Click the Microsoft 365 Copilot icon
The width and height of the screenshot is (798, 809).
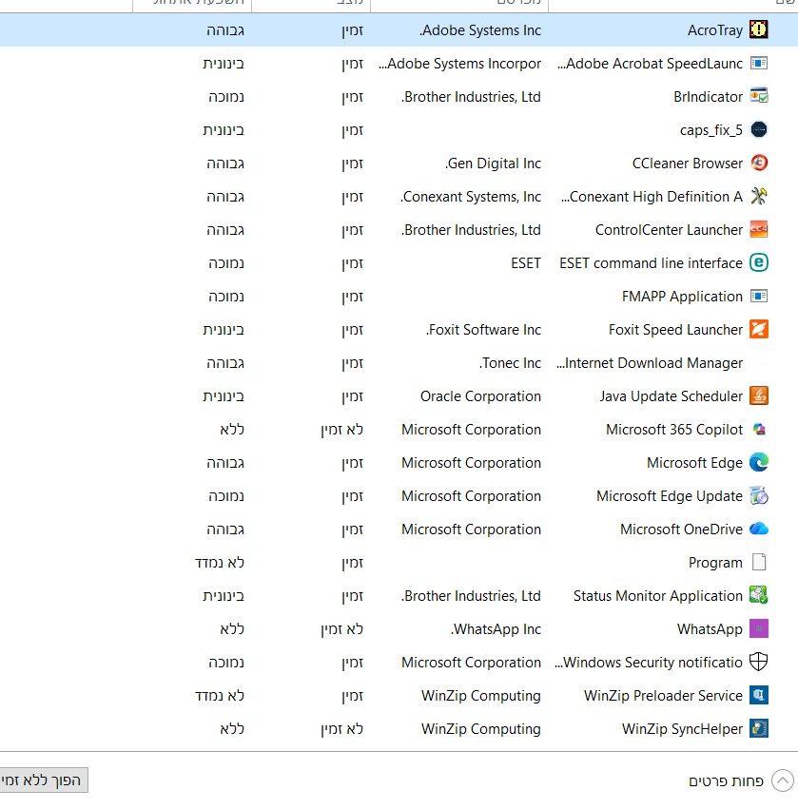click(x=758, y=429)
